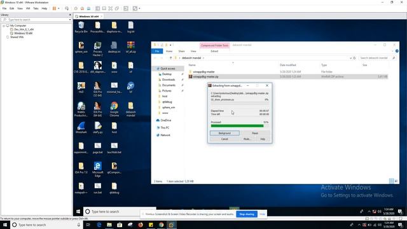Screen dimensions: 407x229
Task: Open the Library search dropdown arrow
Action: point(69,20)
